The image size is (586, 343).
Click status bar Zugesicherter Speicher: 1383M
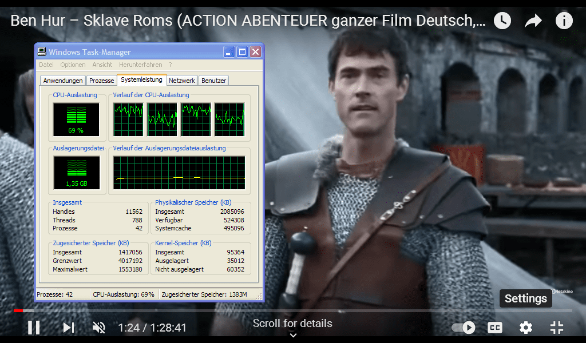[204, 294]
